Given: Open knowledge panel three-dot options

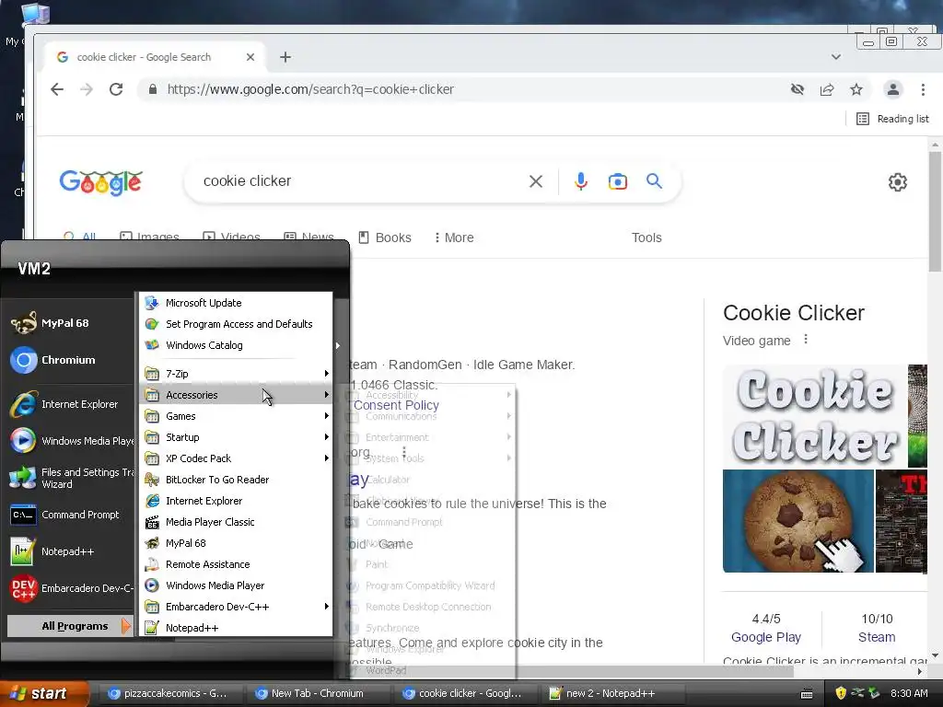Looking at the screenshot, I should tap(805, 340).
